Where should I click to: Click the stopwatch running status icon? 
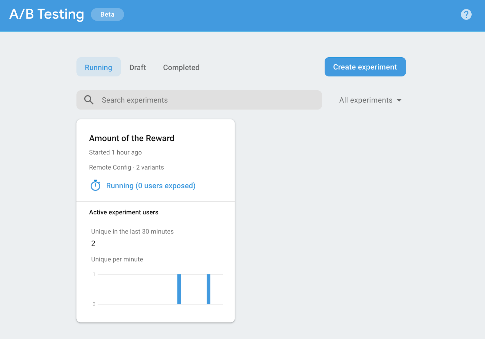pos(95,185)
